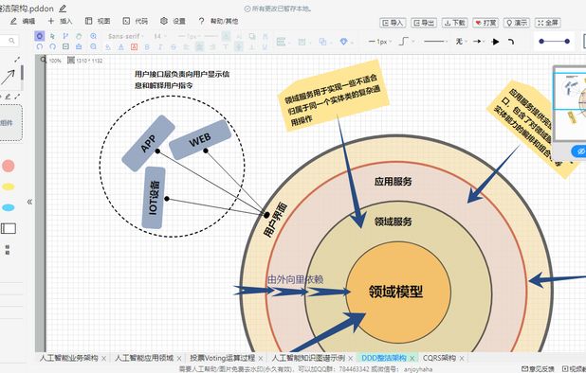Select the zoom-out magnifier tool
The width and height of the screenshot is (586, 373).
coord(93,46)
